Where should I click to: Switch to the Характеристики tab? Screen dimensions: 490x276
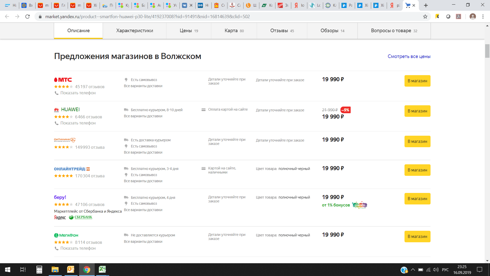pos(134,31)
